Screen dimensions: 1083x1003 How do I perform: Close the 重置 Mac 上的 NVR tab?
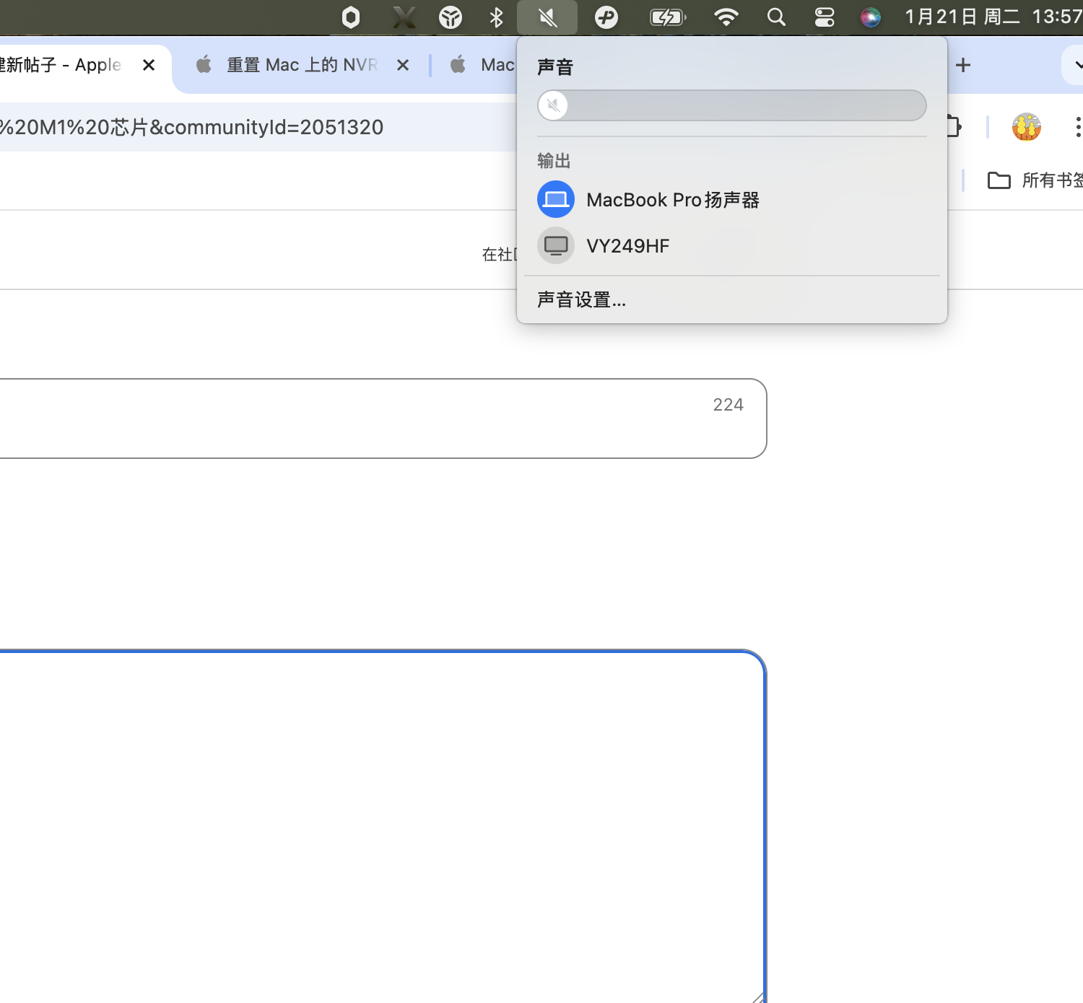pyautogui.click(x=403, y=65)
